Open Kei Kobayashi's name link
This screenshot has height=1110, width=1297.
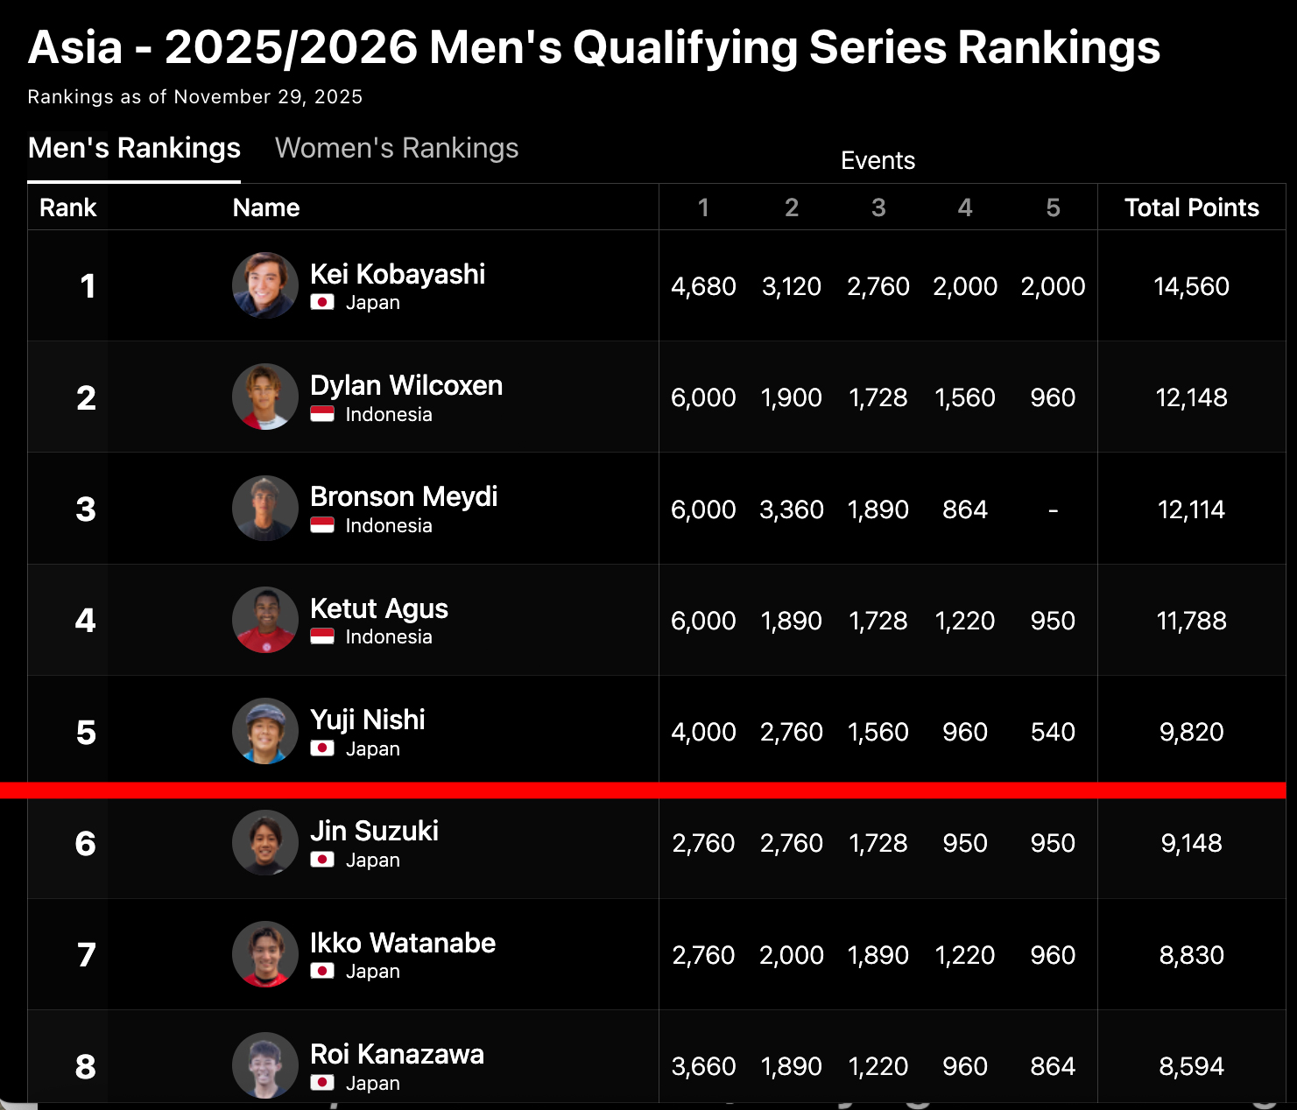pos(398,274)
